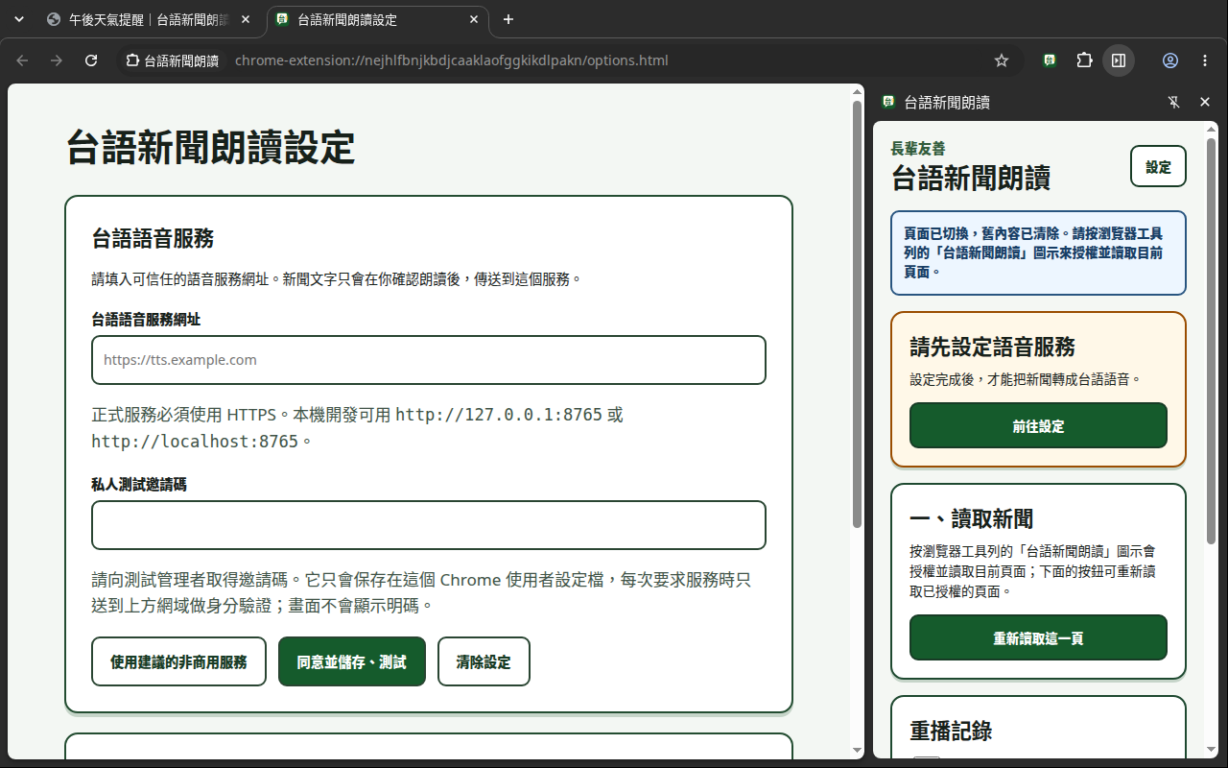Close the 午後天氣提醒 browser tab

[246, 19]
